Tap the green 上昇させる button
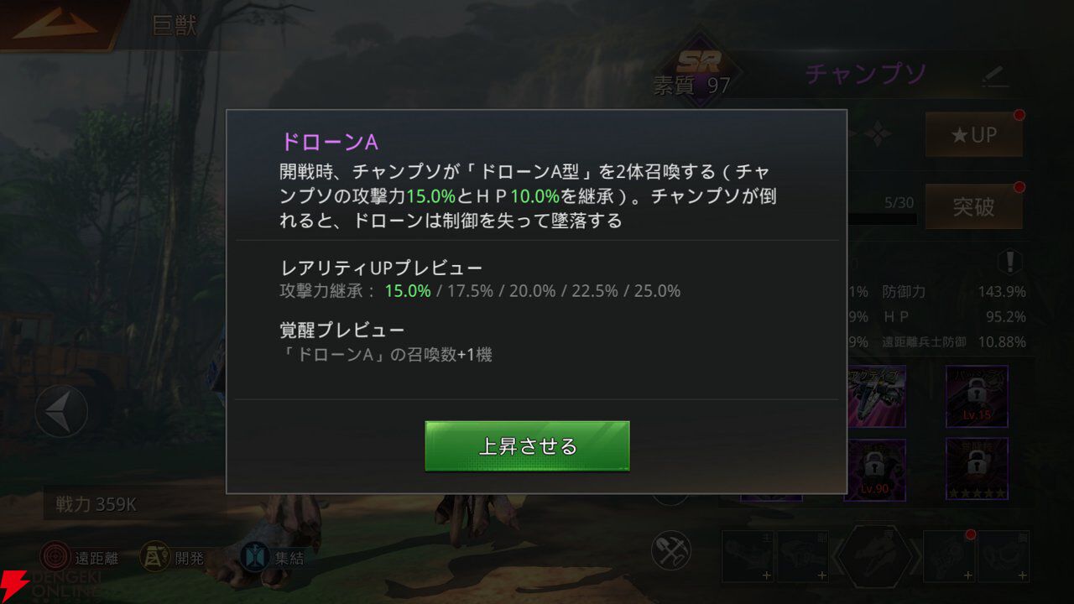 527,446
